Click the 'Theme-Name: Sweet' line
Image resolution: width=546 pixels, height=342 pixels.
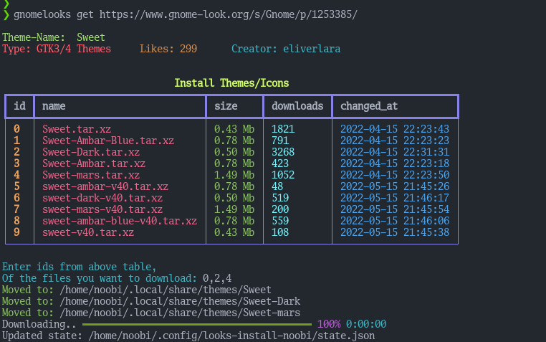point(54,37)
